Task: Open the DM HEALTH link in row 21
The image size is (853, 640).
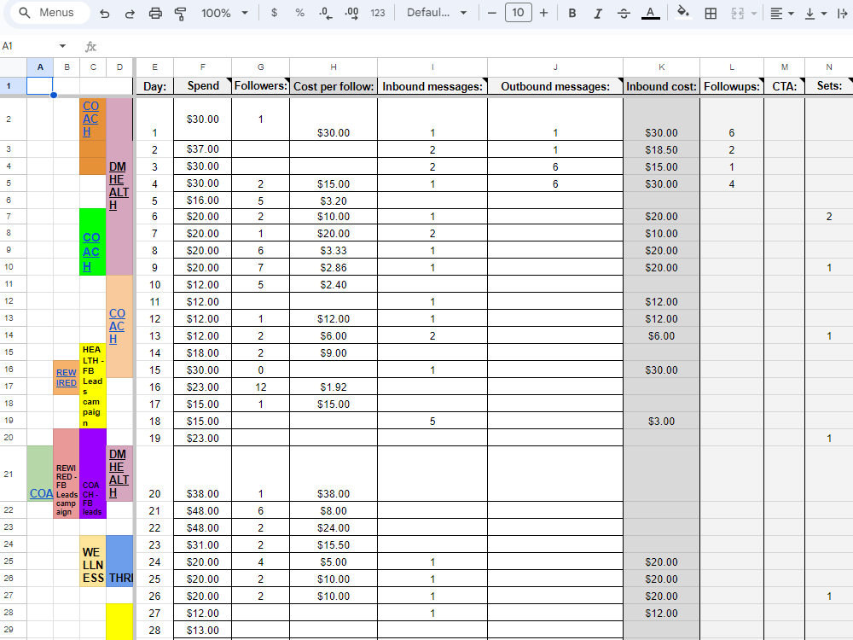Action: point(119,474)
